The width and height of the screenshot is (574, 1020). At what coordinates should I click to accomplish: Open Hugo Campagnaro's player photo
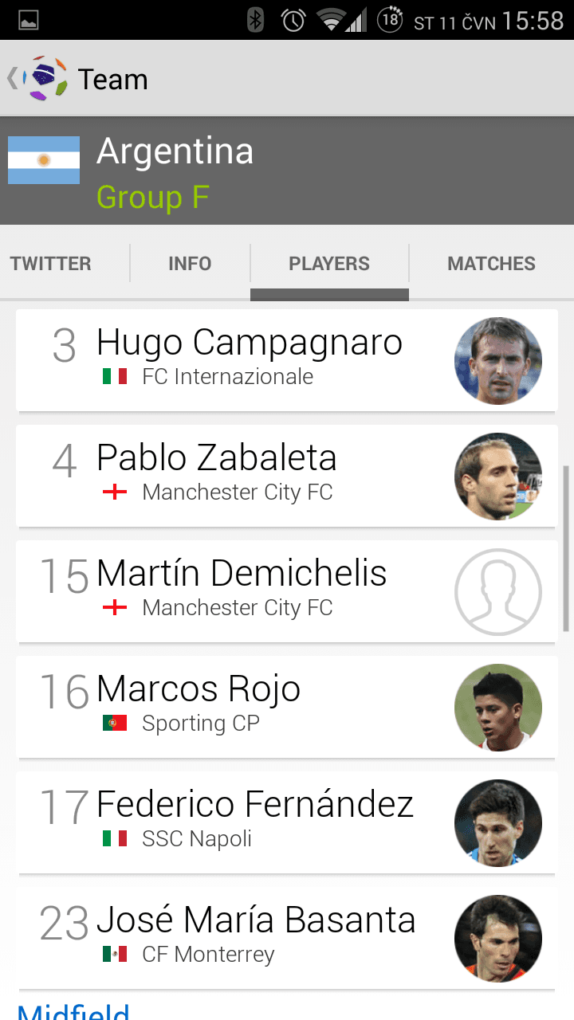(x=498, y=361)
